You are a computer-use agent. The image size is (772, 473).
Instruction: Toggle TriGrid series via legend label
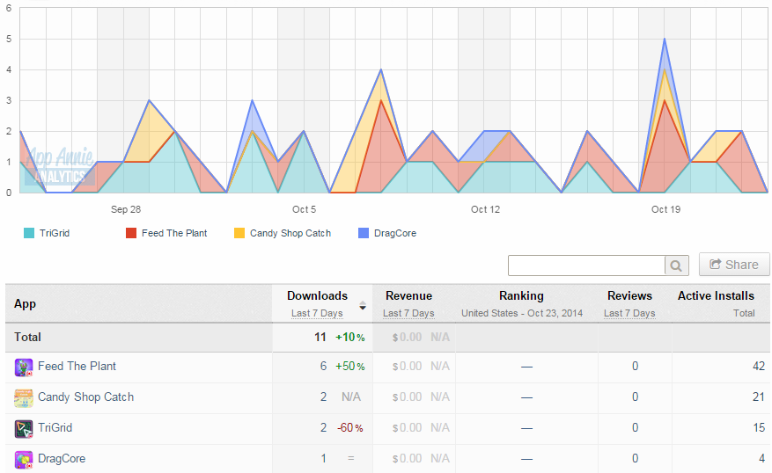tap(55, 233)
